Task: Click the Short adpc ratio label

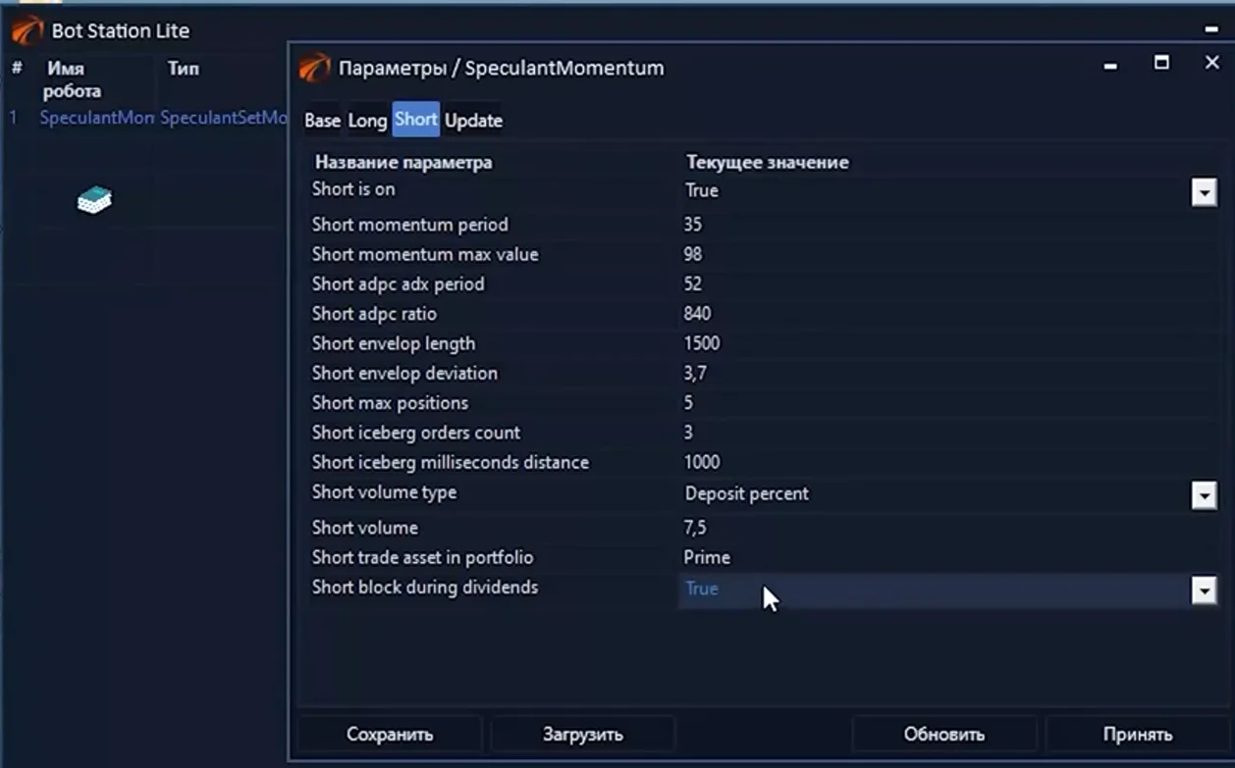Action: coord(374,314)
